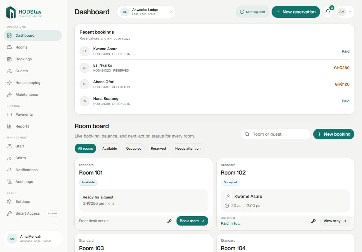Click the GH₵280 balance for Esi Nyarko
The height and width of the screenshot is (252, 362).
pyautogui.click(x=342, y=68)
